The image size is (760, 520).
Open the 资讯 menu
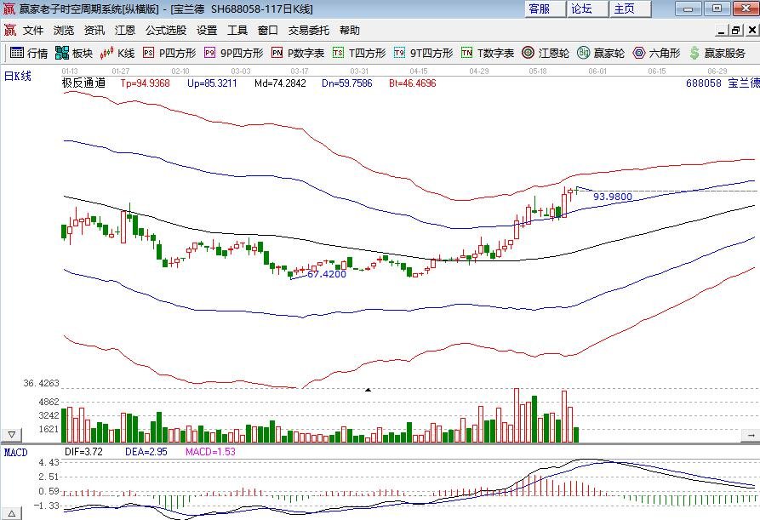(94, 30)
